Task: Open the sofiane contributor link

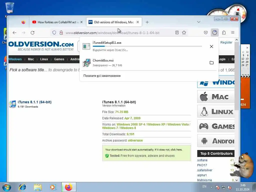Action: (x=202, y=160)
